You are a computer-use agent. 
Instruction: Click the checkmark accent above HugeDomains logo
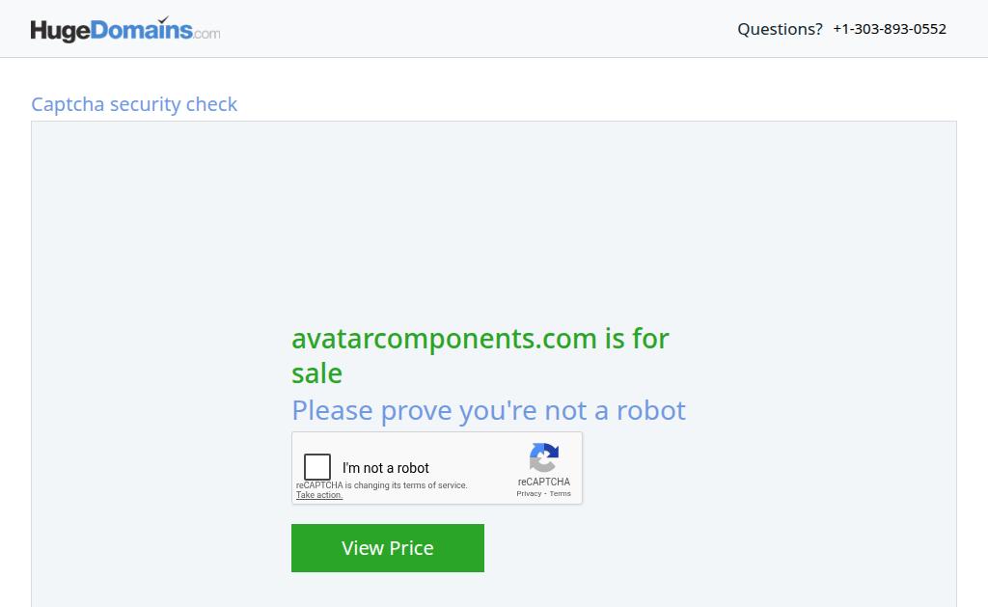163,18
